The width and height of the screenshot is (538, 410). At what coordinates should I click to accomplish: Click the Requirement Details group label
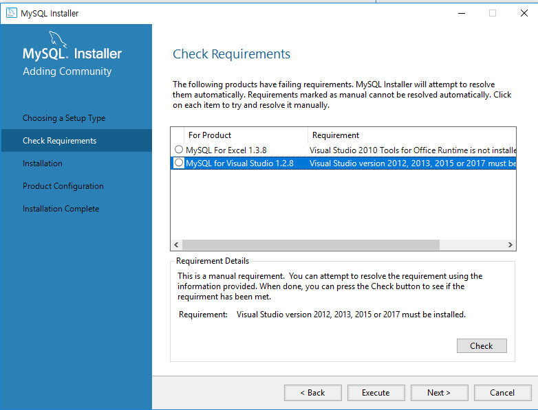[213, 261]
